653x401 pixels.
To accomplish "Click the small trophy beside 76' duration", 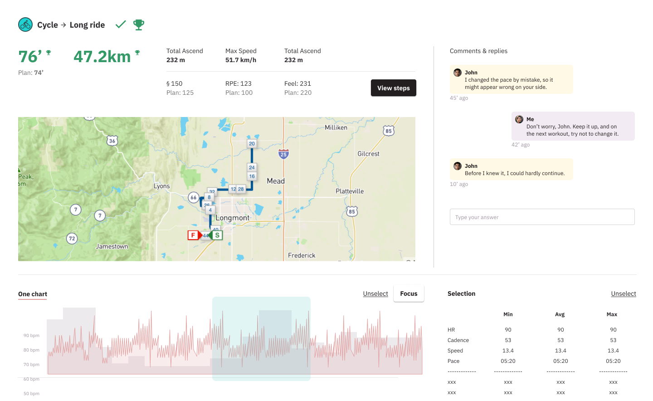I will pos(49,53).
